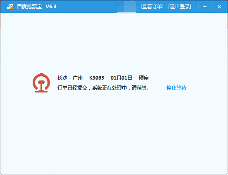The height and width of the screenshot is (175, 228).
Task: Click the 系统正在处理中 message portion
Action: pyautogui.click(x=109, y=88)
